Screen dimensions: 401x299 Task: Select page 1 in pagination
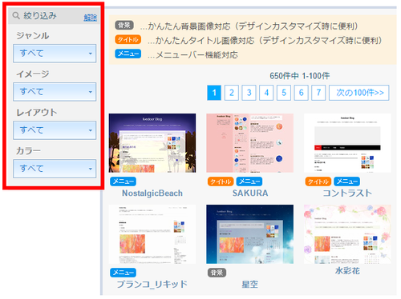tap(214, 93)
